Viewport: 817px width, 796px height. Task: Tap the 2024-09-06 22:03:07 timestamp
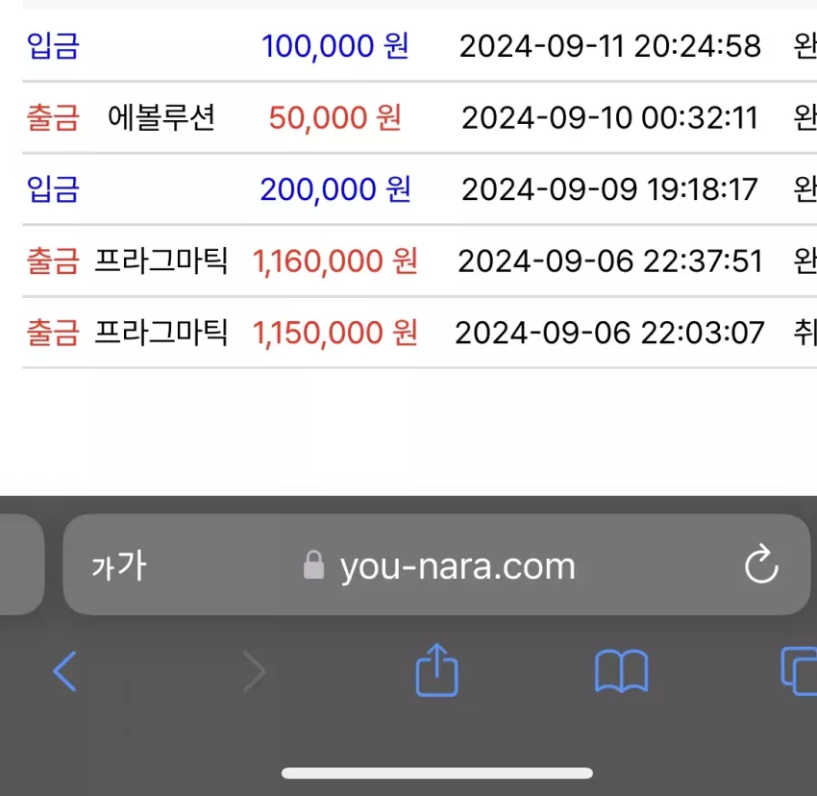[609, 333]
